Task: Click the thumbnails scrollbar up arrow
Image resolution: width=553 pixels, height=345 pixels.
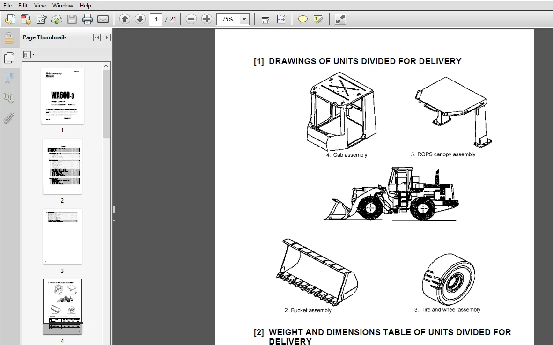Action: click(x=106, y=66)
